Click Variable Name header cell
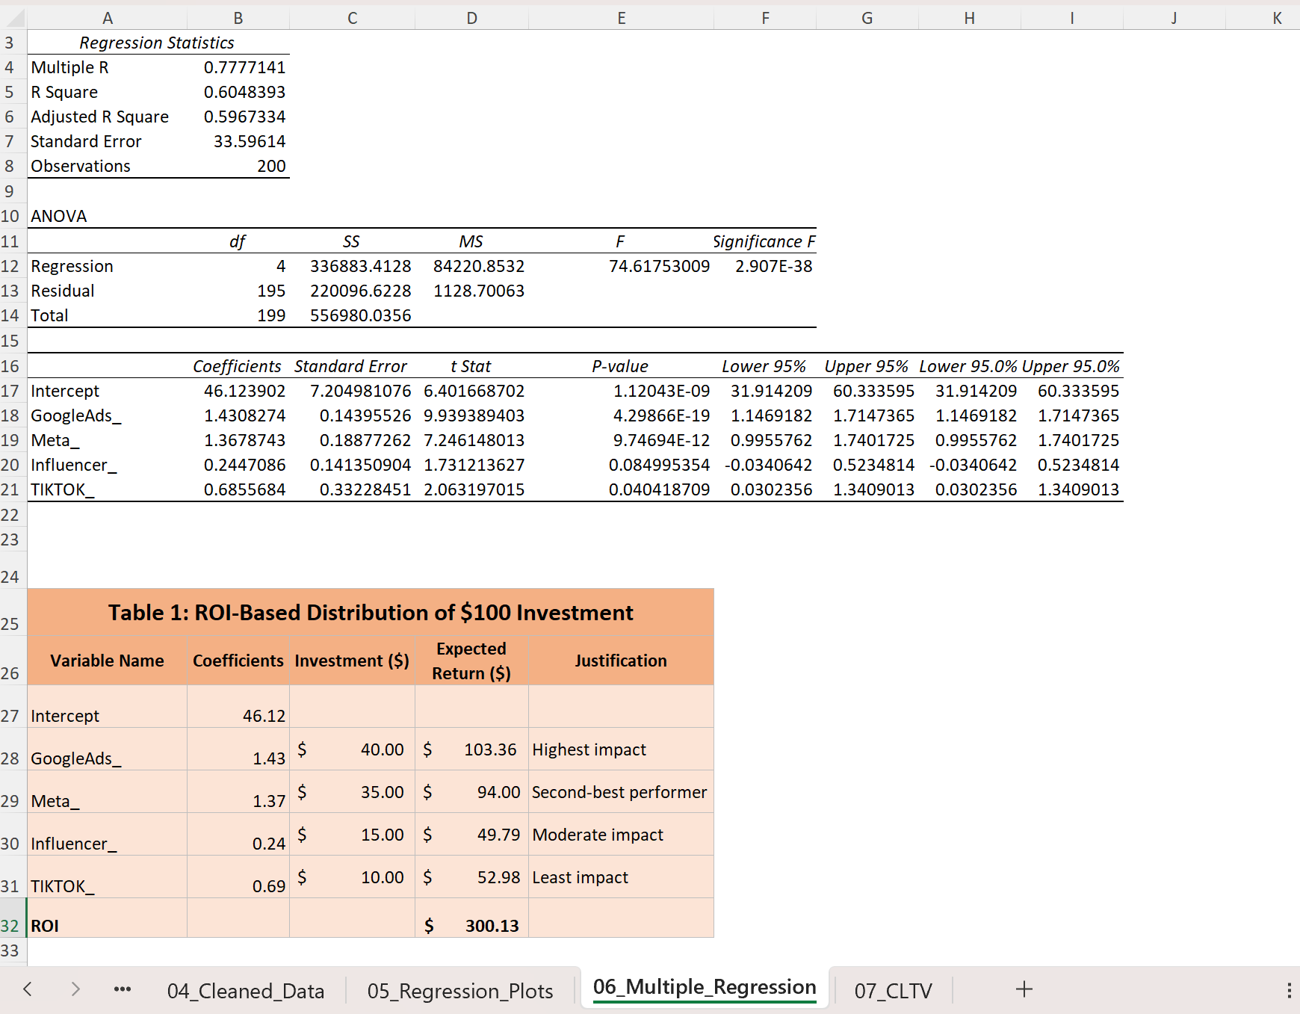 coord(108,661)
